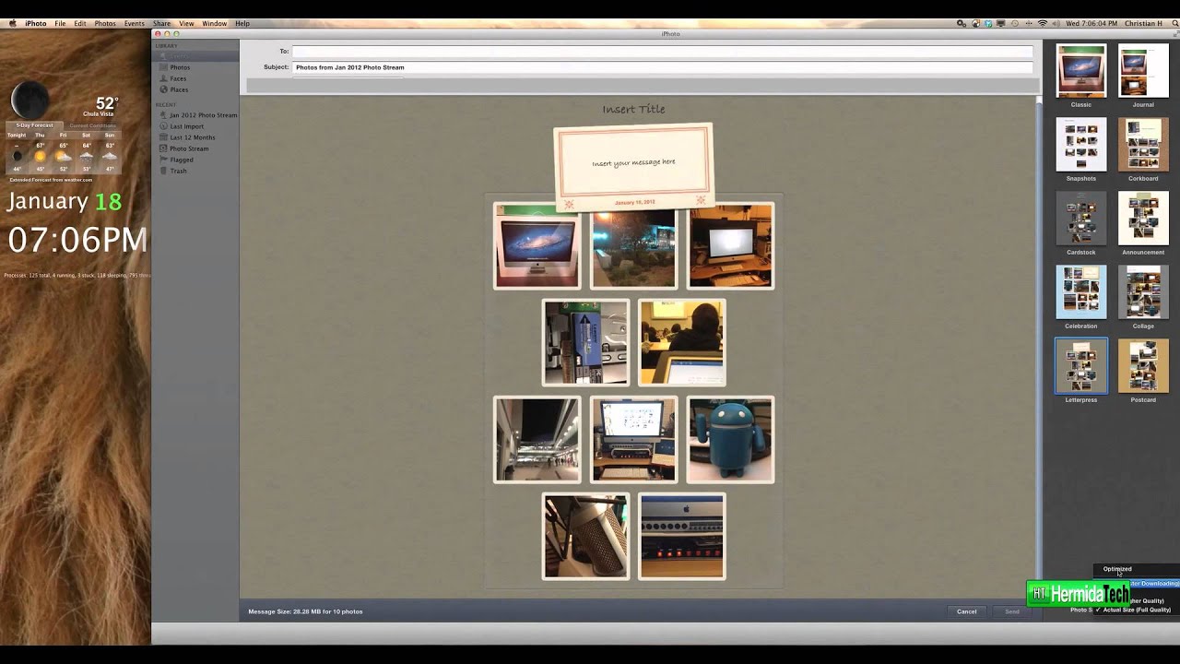
Task: Open the iPhoto application menu
Action: tap(36, 23)
